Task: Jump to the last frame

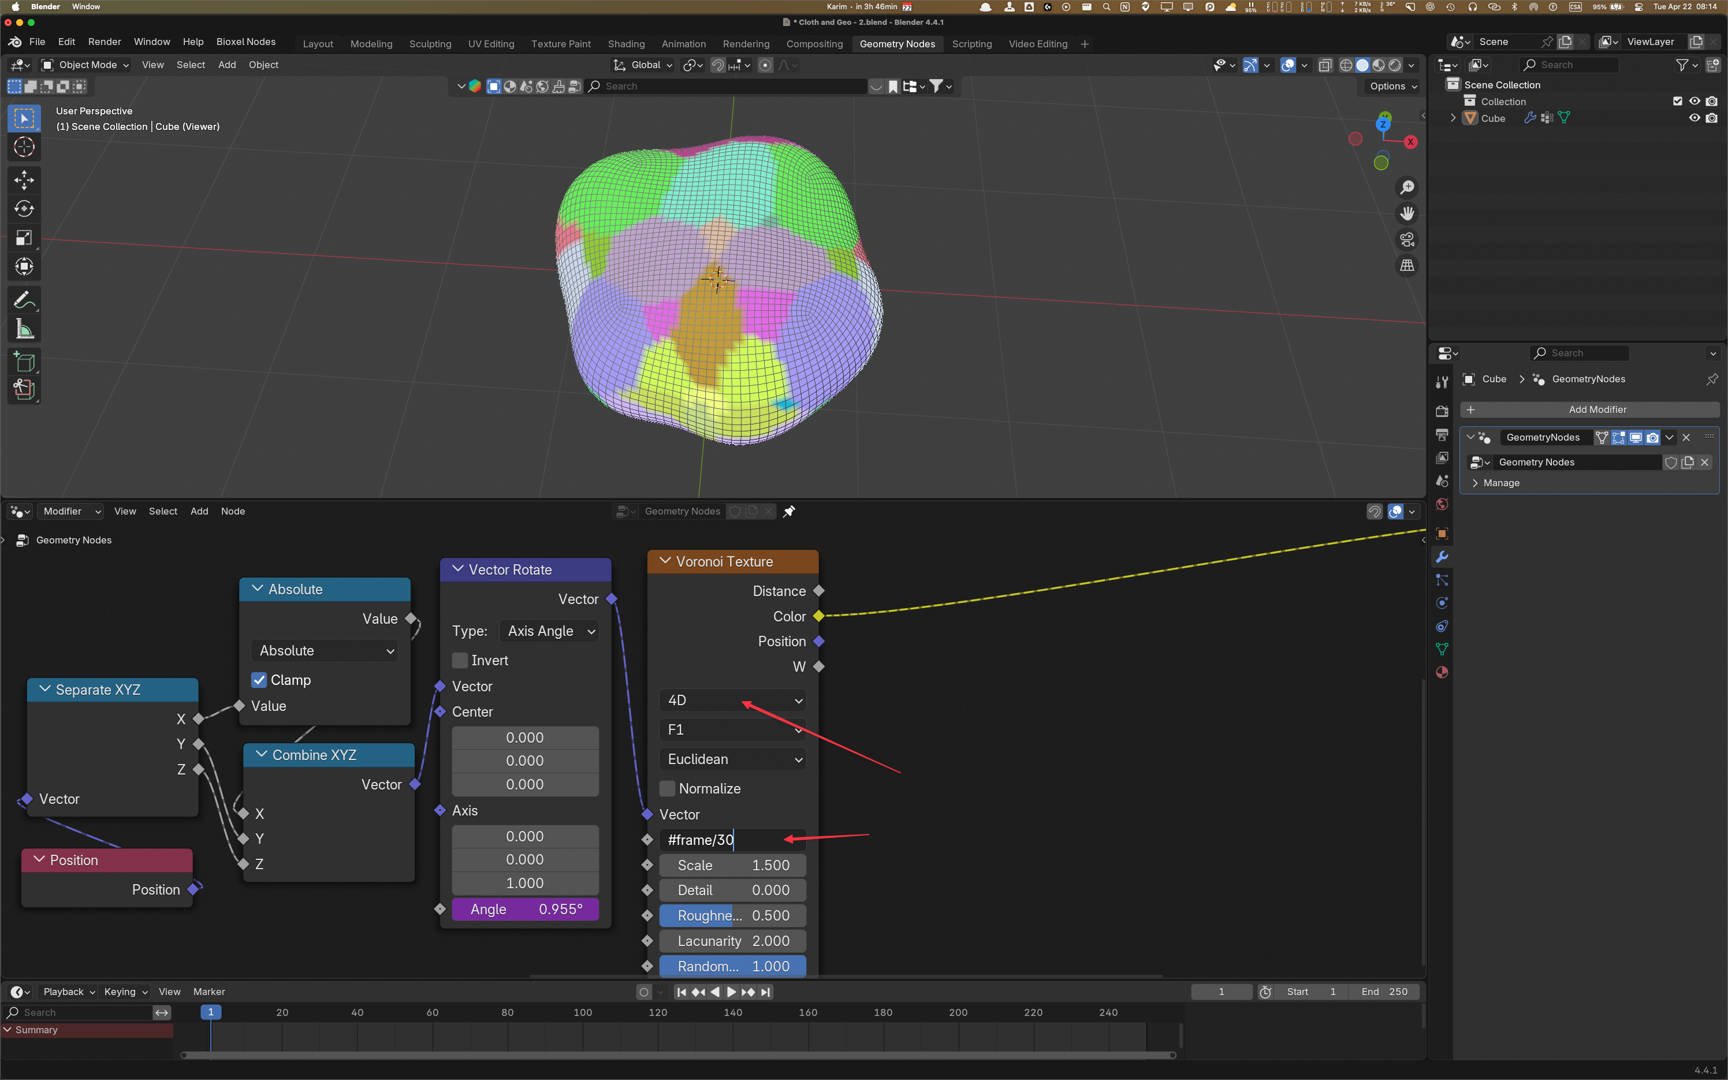Action: [x=765, y=992]
